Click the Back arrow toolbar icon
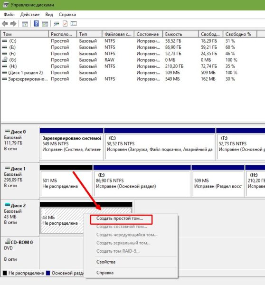 (x=5, y=24)
